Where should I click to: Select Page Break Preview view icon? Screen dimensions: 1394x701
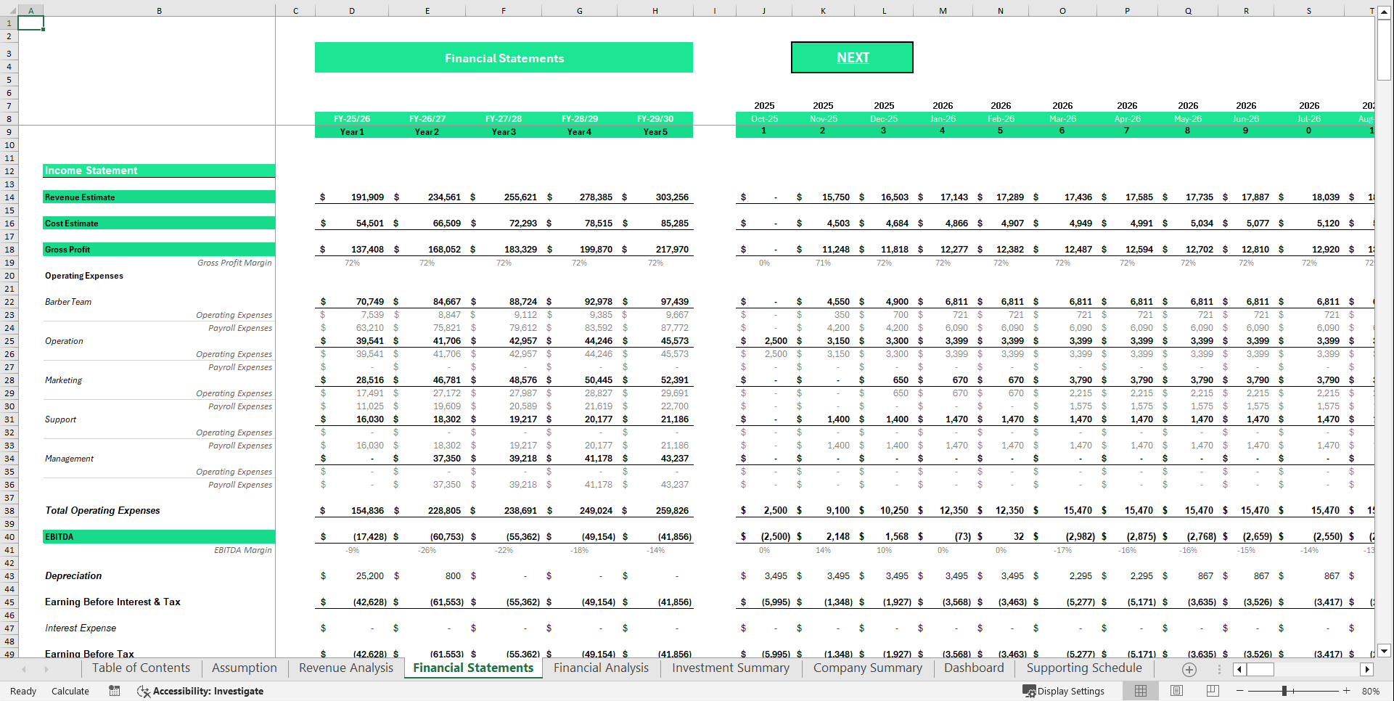1212,691
